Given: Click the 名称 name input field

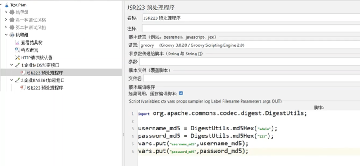Looking at the screenshot, I should (x=251, y=18).
